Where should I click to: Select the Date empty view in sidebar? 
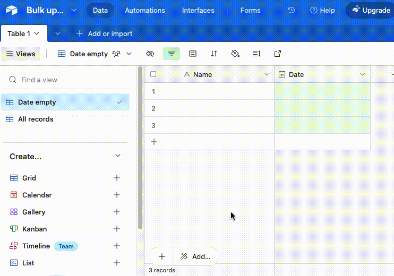[65, 102]
